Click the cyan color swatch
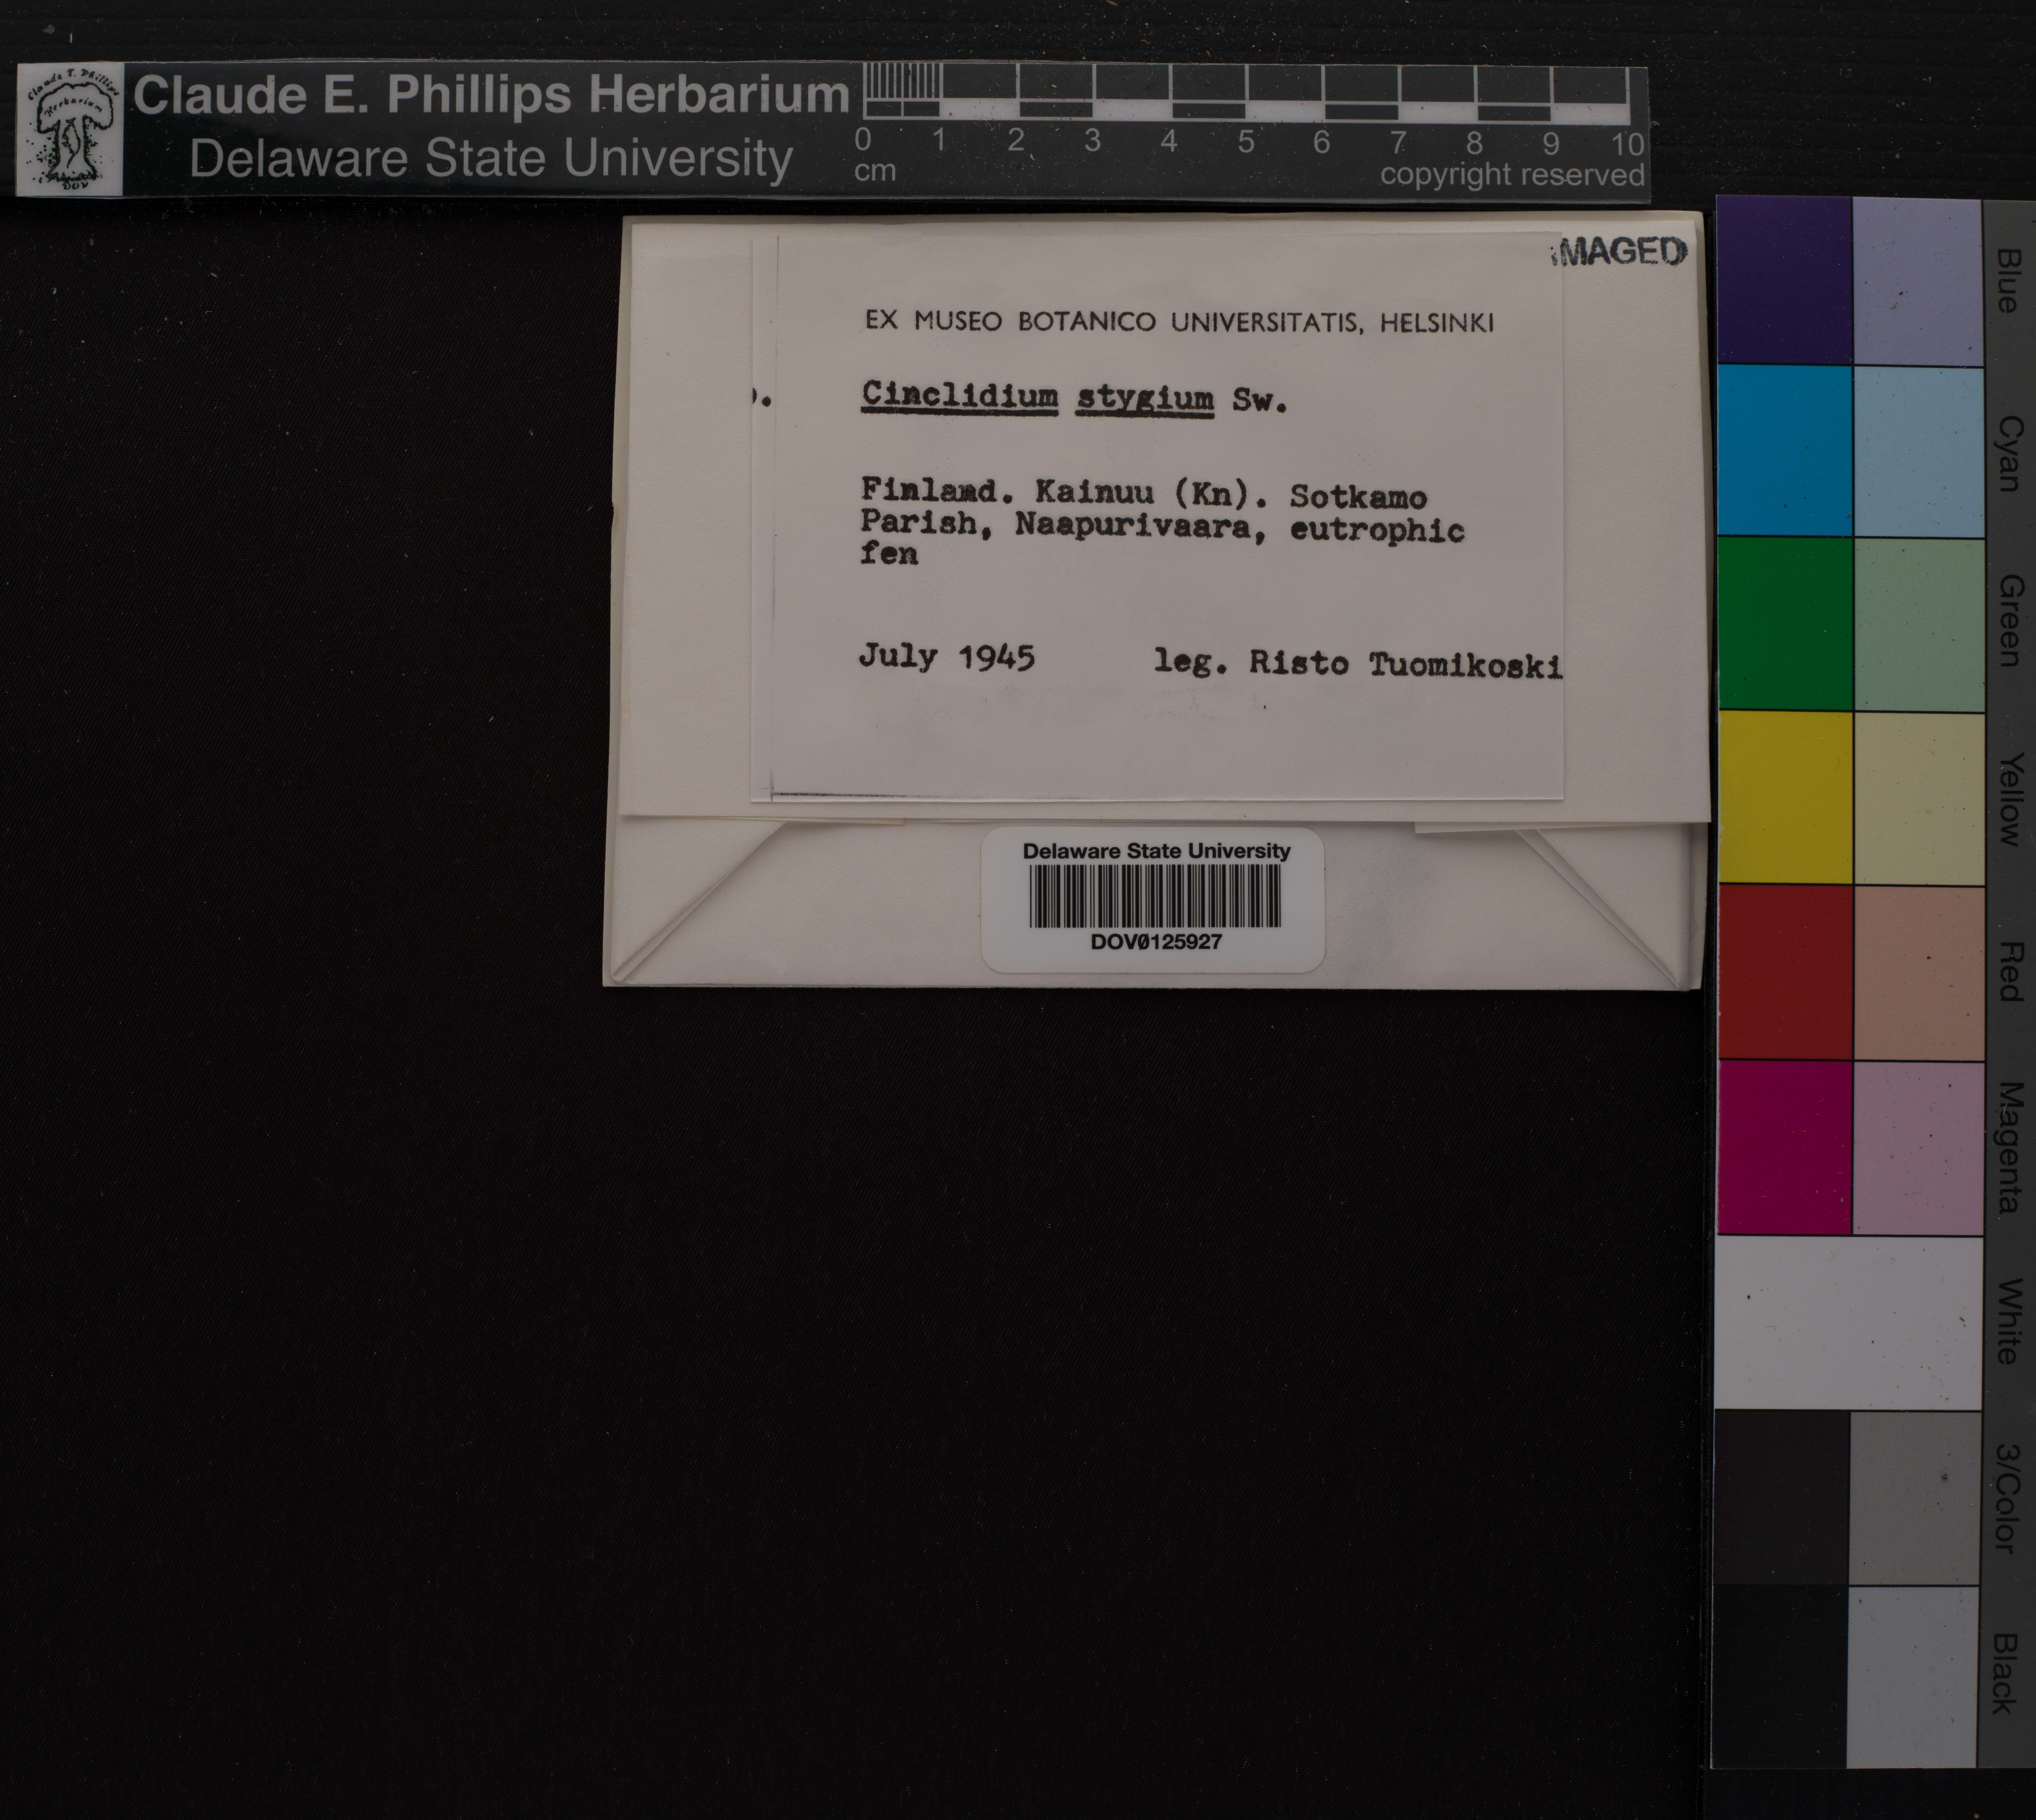 tap(1784, 451)
